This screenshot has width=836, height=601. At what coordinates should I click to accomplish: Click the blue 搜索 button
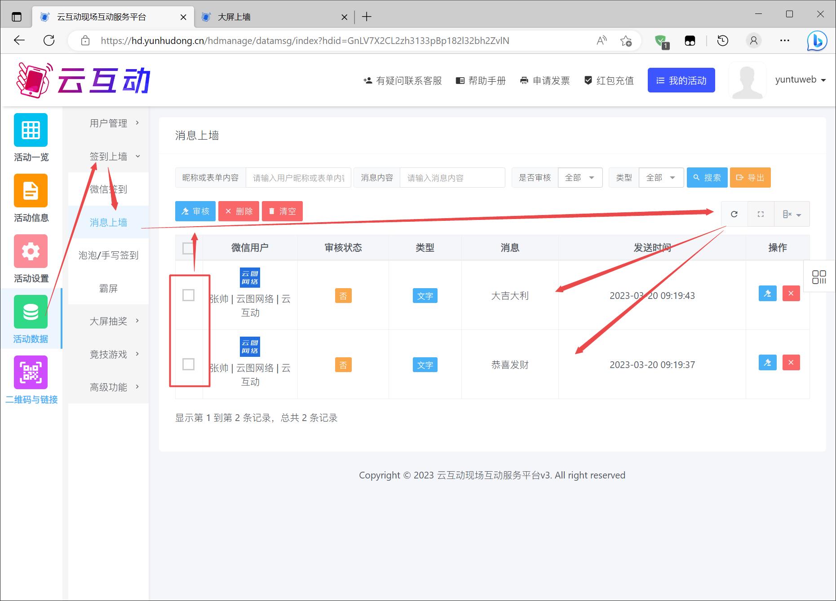(x=707, y=178)
